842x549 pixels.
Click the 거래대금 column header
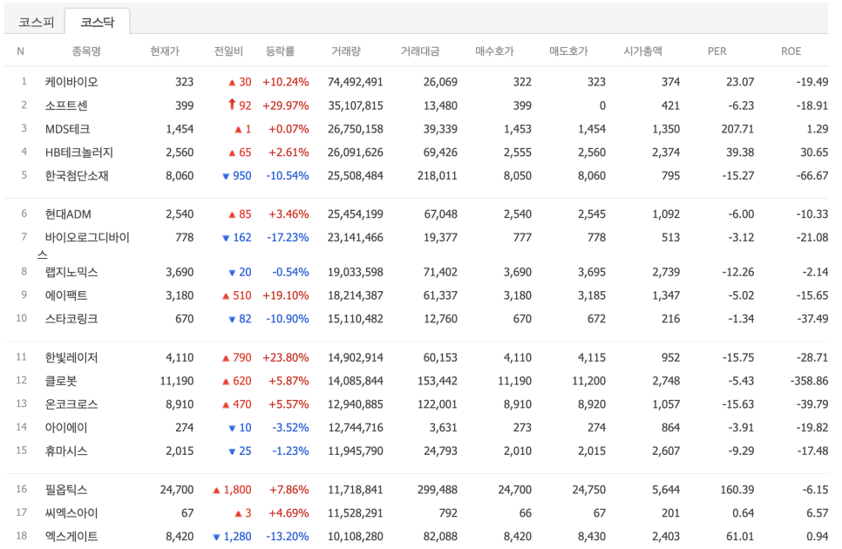tap(420, 51)
